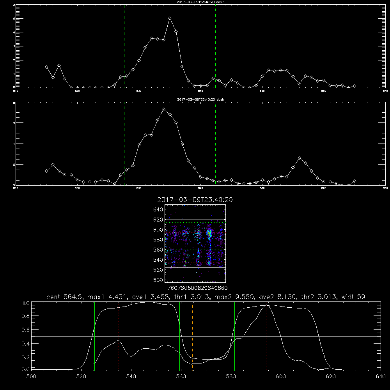
Task: Select the right green dashed line in the dusk plot
Action: coord(215,144)
